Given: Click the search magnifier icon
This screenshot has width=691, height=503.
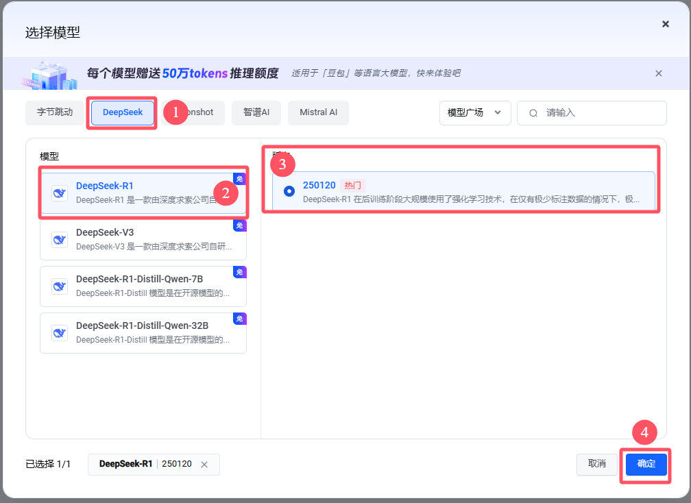Looking at the screenshot, I should pyautogui.click(x=533, y=113).
